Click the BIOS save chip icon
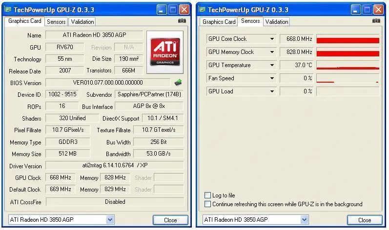 click(x=178, y=82)
